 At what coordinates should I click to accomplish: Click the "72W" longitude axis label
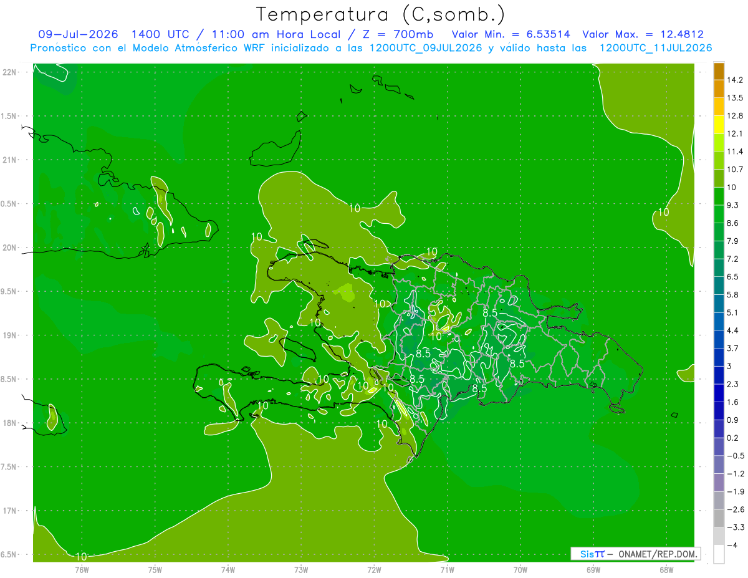tap(374, 569)
